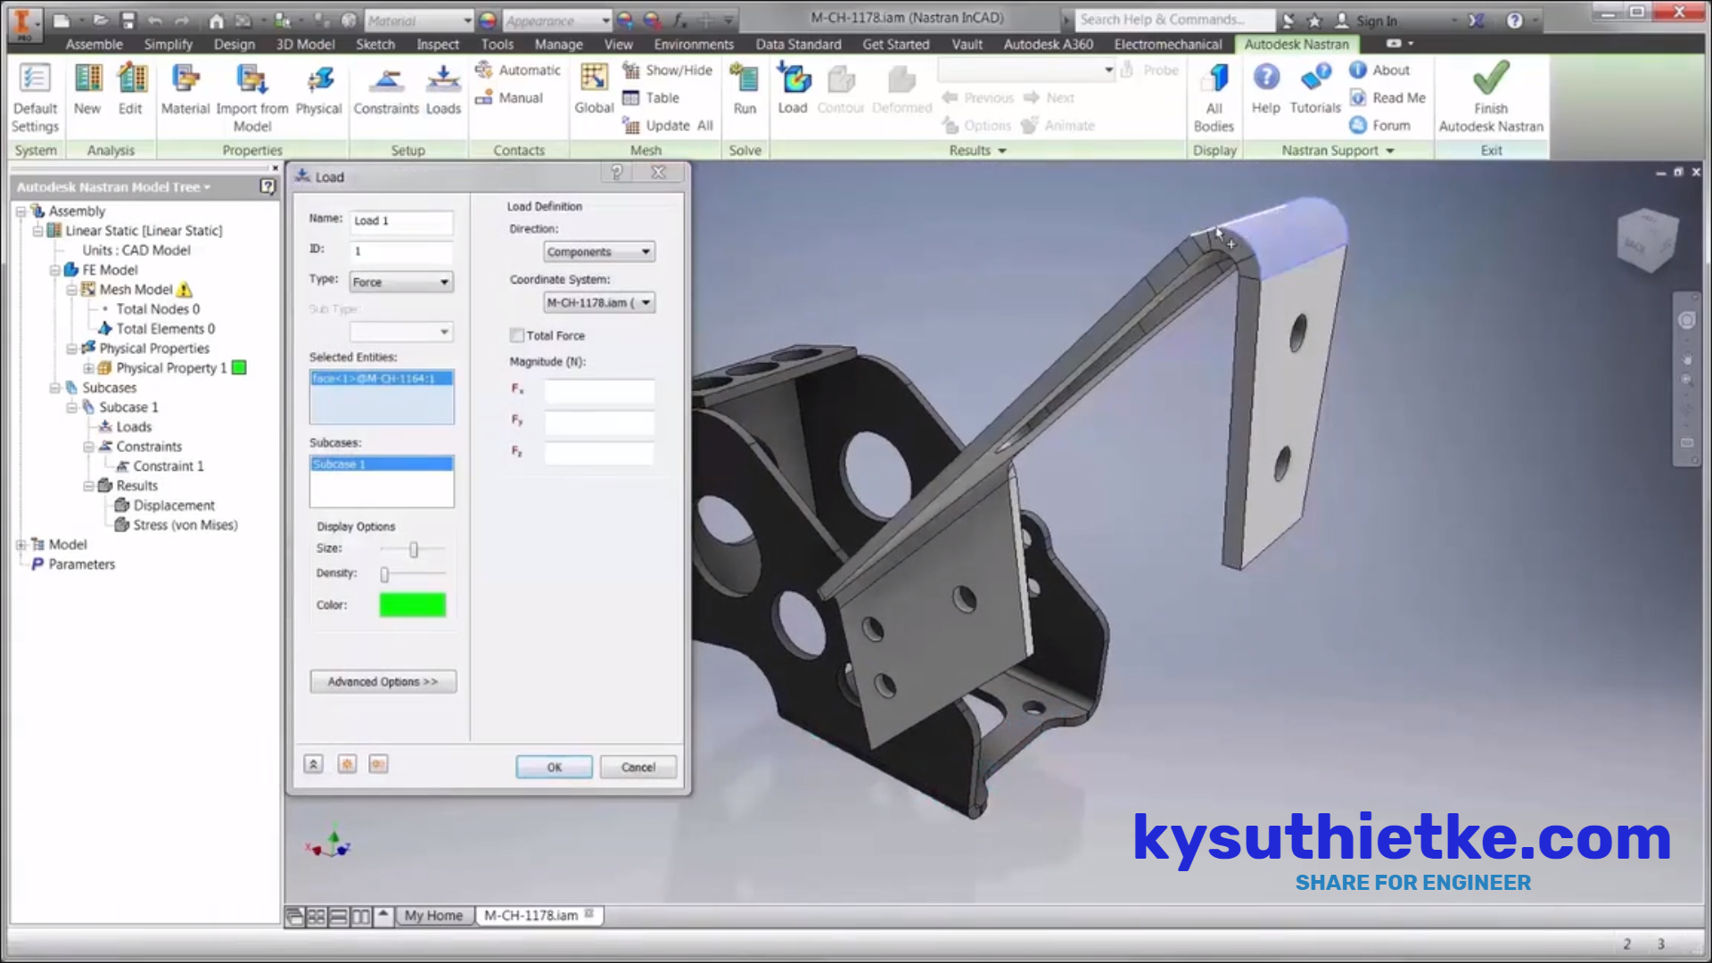Viewport: 1712px width, 963px height.
Task: Click the Fx magnitude input field
Action: coord(600,389)
